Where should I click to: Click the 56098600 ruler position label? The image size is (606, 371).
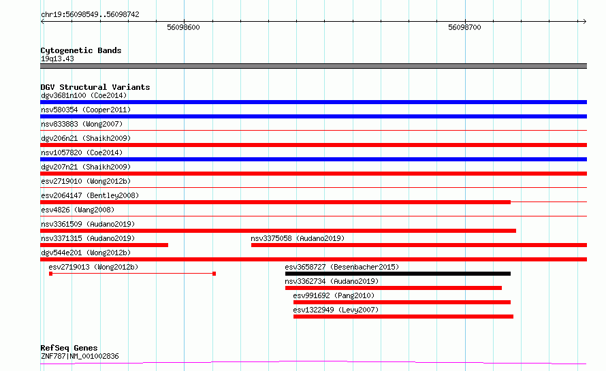(x=183, y=27)
